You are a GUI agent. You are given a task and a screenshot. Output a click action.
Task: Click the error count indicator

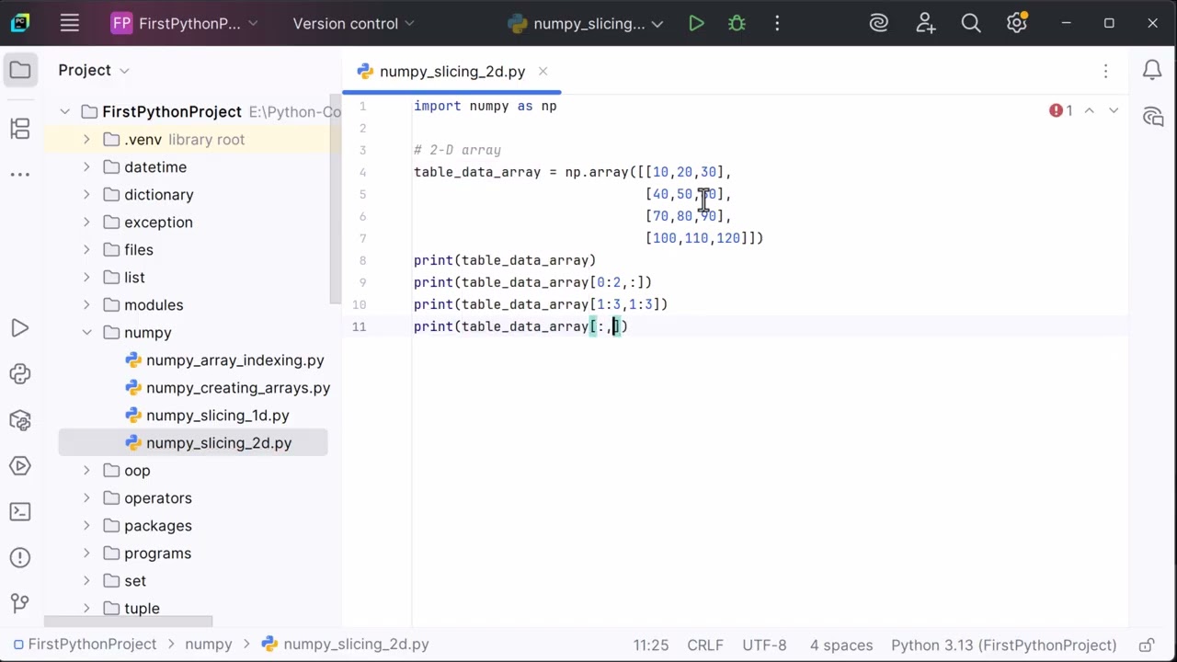tap(1061, 110)
